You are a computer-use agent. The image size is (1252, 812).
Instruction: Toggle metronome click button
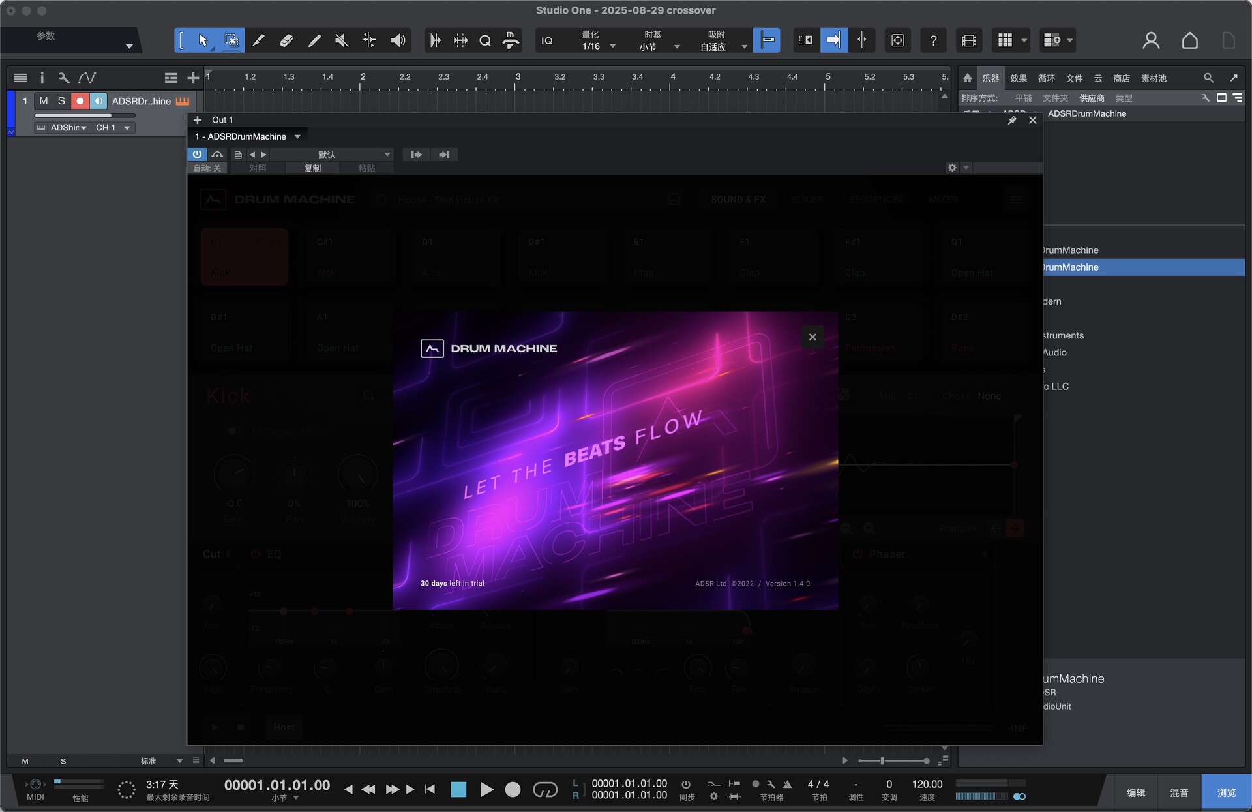(x=788, y=784)
